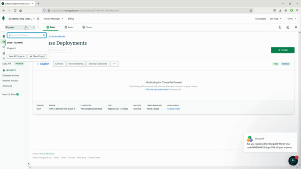Go back to the previous page
The height and width of the screenshot is (169, 301).
tap(4, 10)
